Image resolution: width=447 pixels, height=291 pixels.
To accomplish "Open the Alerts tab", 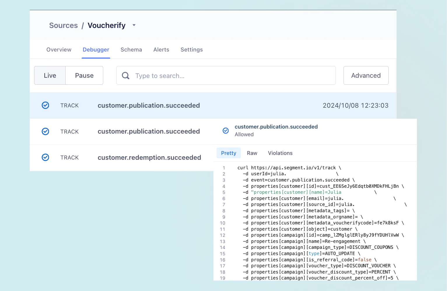I will tap(161, 49).
